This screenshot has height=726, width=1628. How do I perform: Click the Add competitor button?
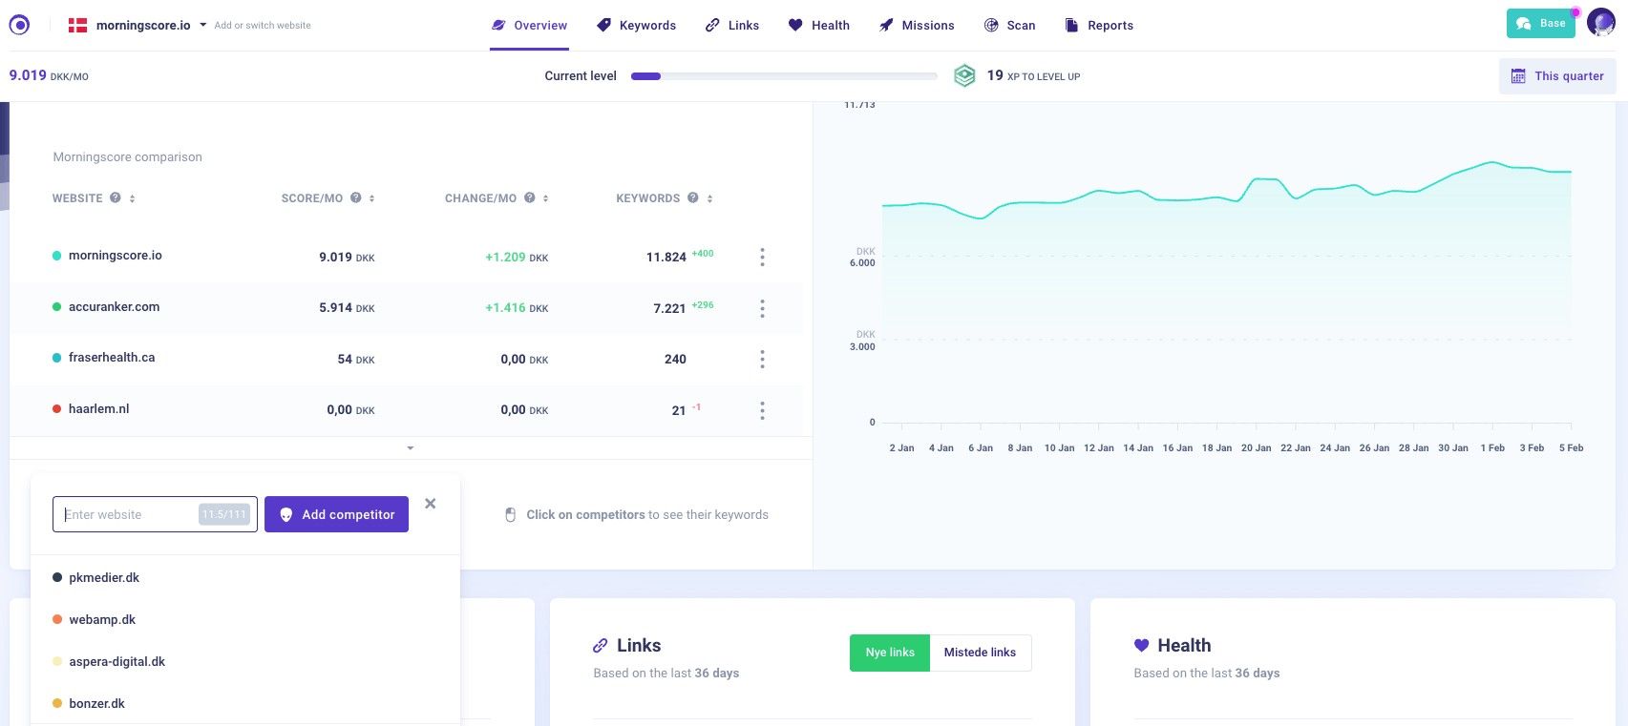tap(336, 514)
